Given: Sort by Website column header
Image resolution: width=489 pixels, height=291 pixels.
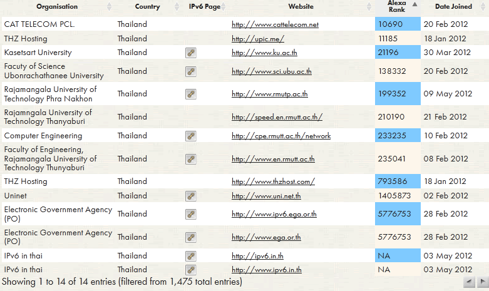Looking at the screenshot, I should pyautogui.click(x=301, y=7).
